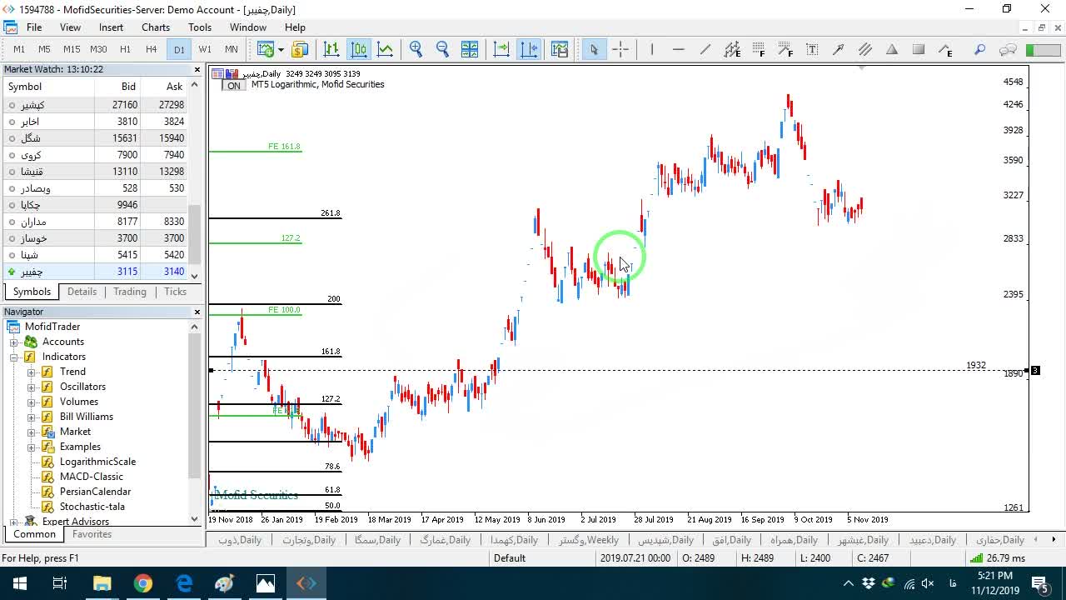Toggle the ON button on the chart
This screenshot has height=600, width=1066.
point(234,85)
